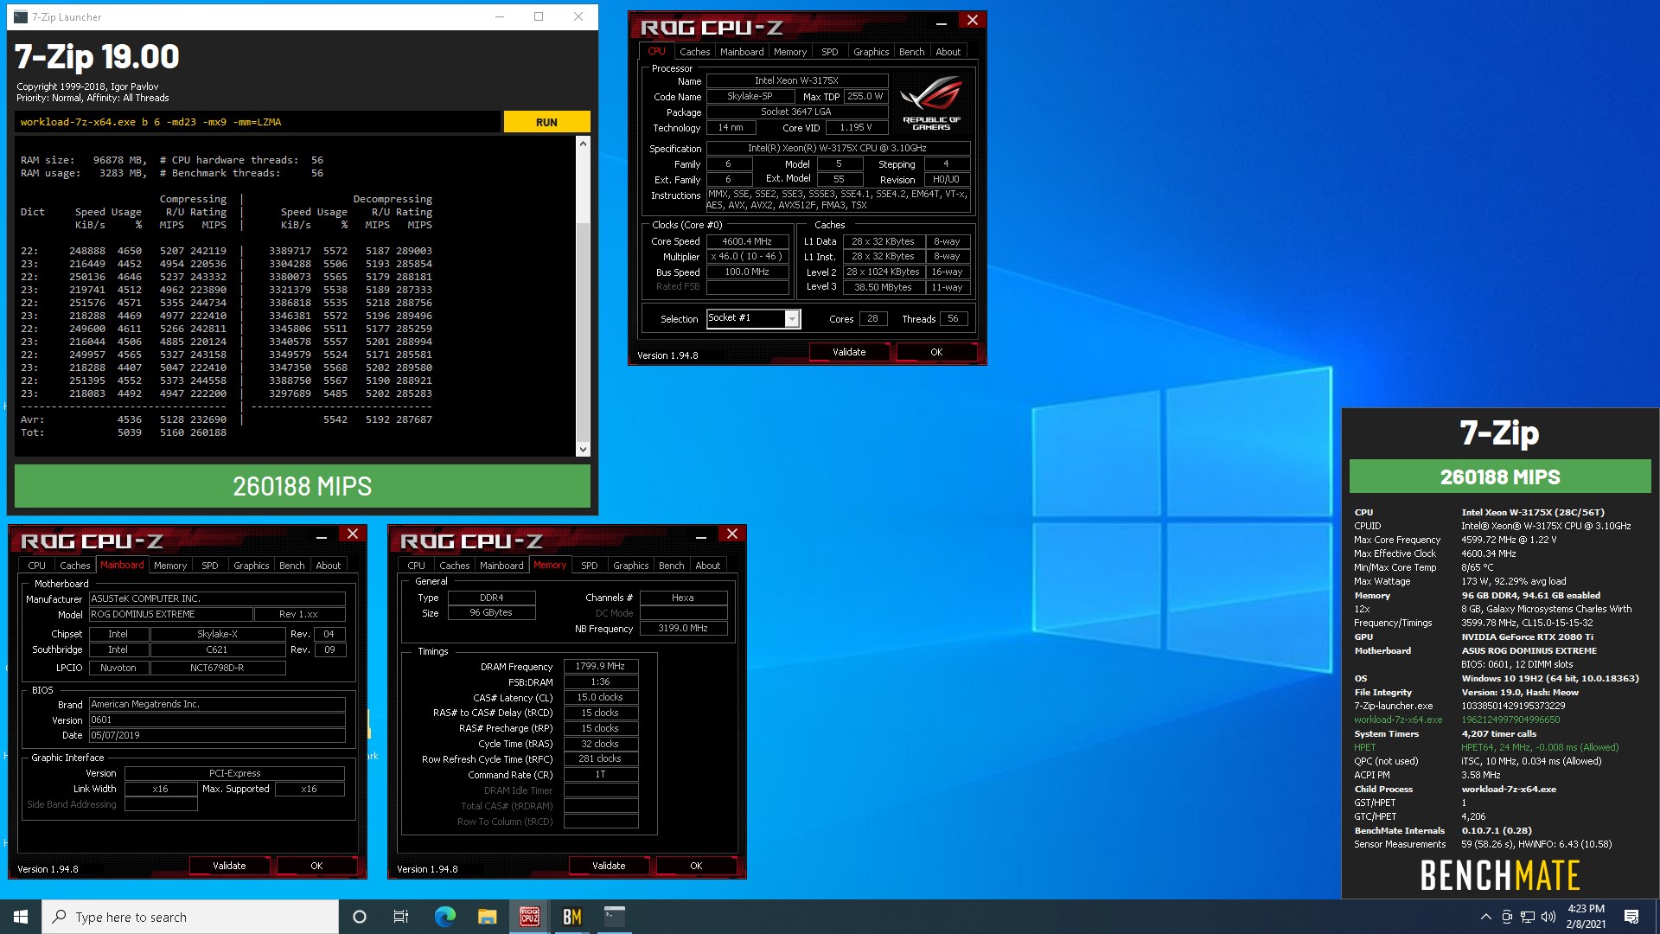This screenshot has width=1660, height=934.
Task: Select About tab in Memory CPU-Z window
Action: point(707,566)
